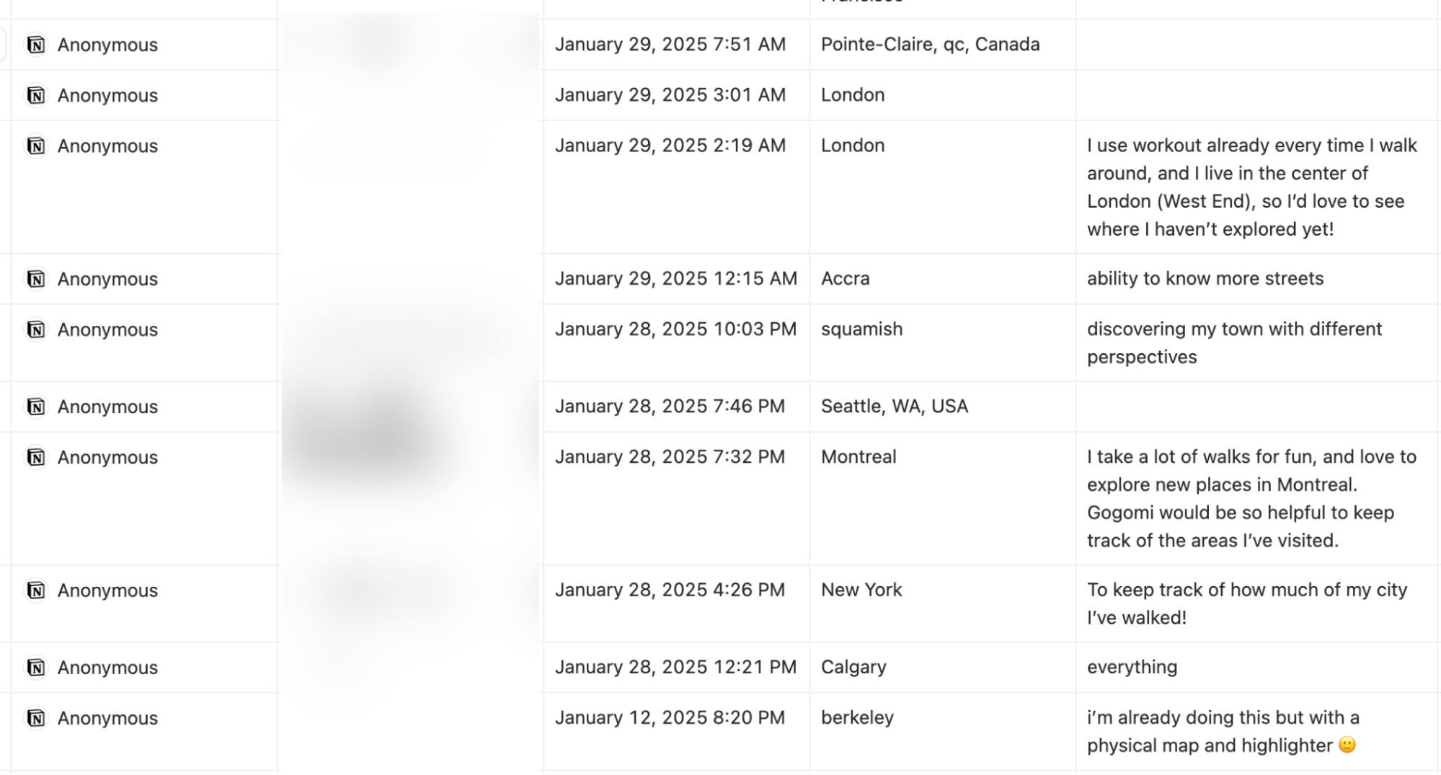The height and width of the screenshot is (775, 1441).
Task: Click the 'New York' location cell
Action: (861, 590)
